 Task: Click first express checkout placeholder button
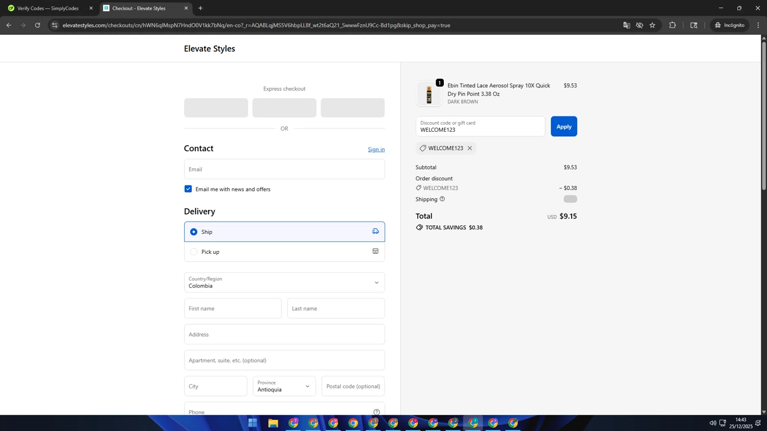click(216, 108)
